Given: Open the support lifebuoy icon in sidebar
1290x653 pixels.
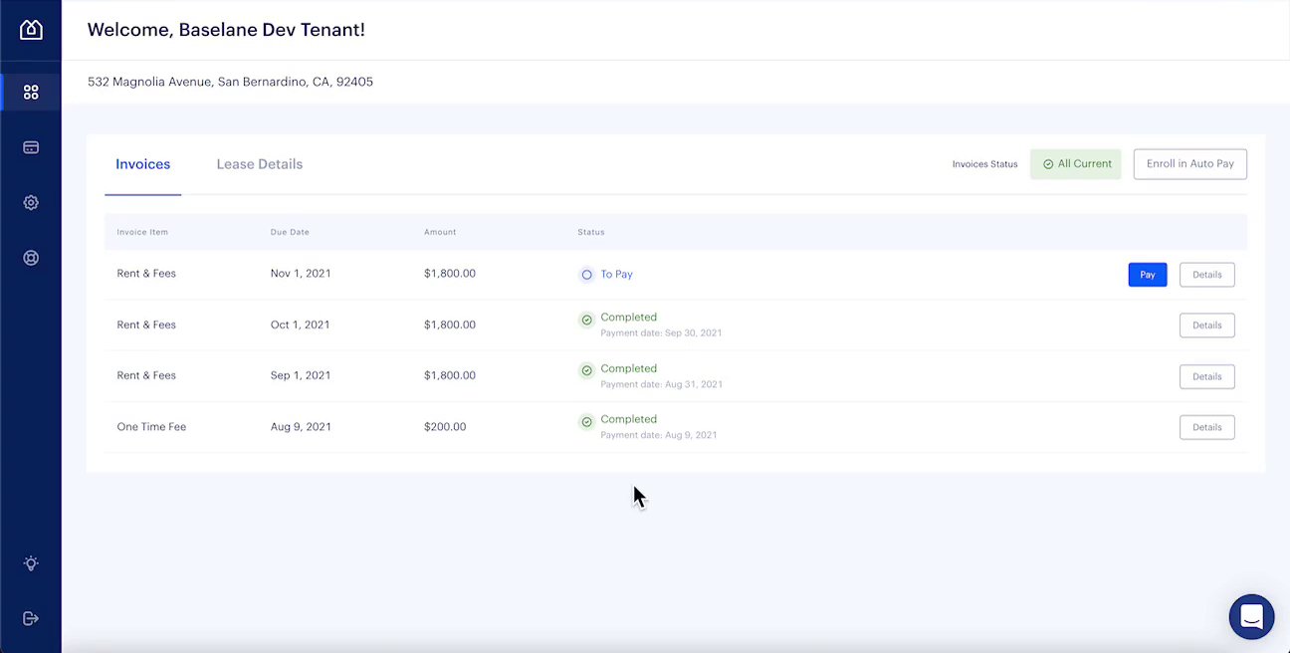Looking at the screenshot, I should click(31, 258).
